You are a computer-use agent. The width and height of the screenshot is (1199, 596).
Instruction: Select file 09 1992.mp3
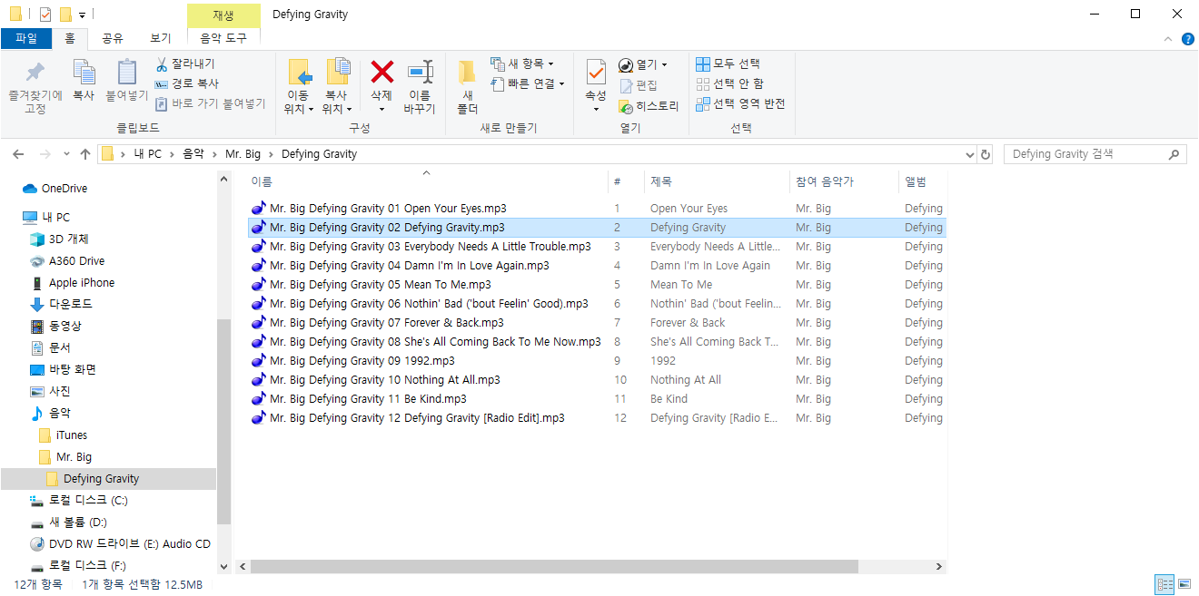(352, 361)
